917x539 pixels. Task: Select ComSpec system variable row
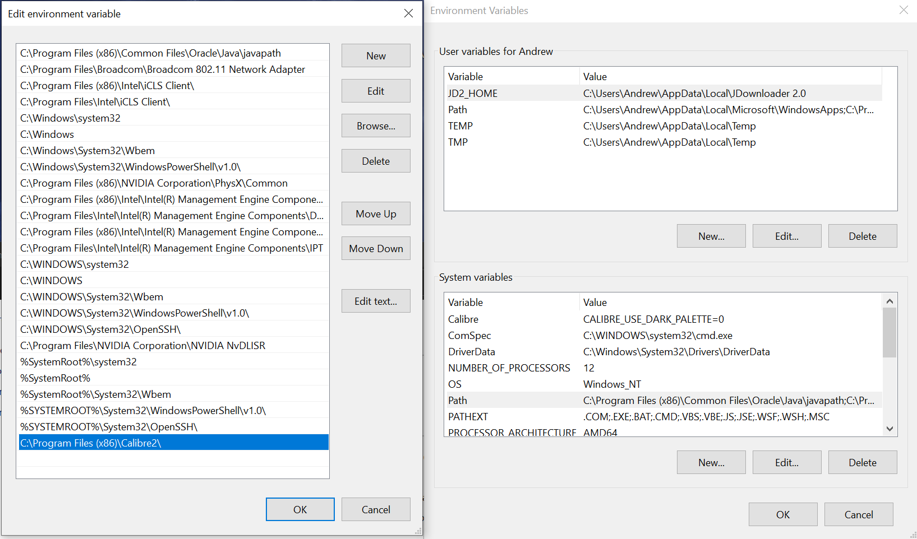[x=663, y=335]
